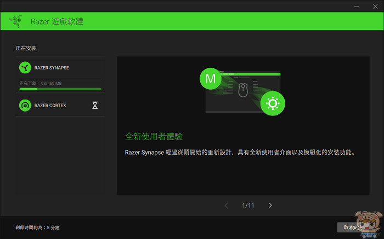This screenshot has width=384, height=239.
Task: Click the Razer 遊戲軟體 title text
Action: 57,21
